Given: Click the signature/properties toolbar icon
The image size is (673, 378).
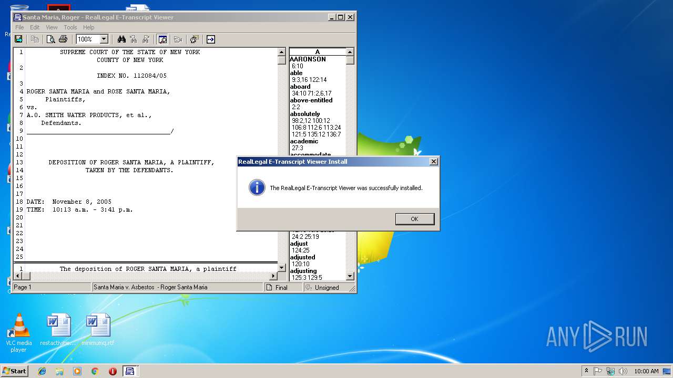Looking at the screenshot, I should (194, 39).
